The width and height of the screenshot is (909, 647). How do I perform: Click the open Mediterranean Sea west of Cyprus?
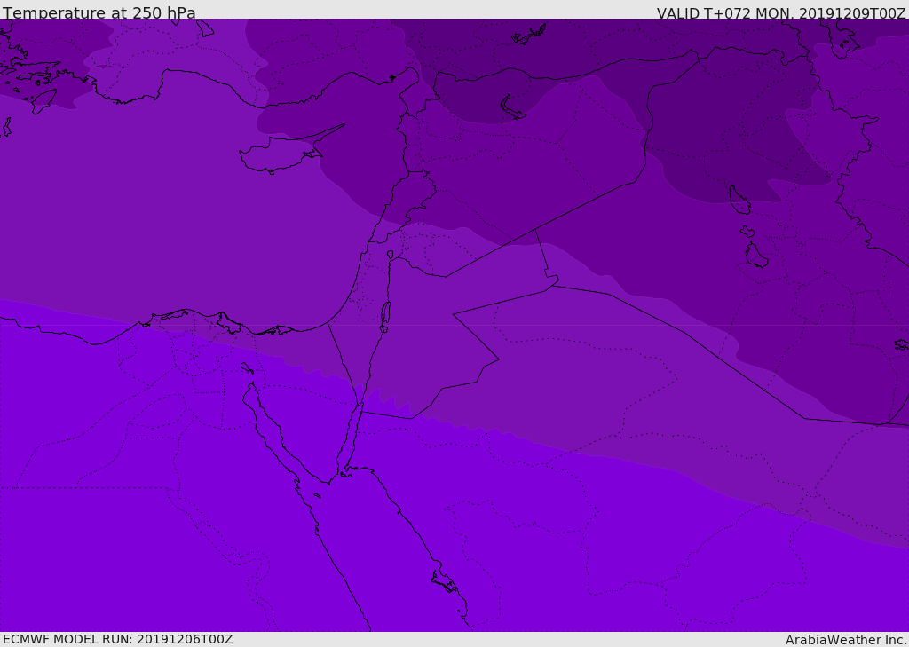133,204
